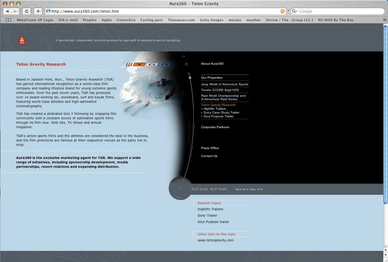Open Jeep World of Adventure Sports link
This screenshot has width=388, height=262.
225,84
